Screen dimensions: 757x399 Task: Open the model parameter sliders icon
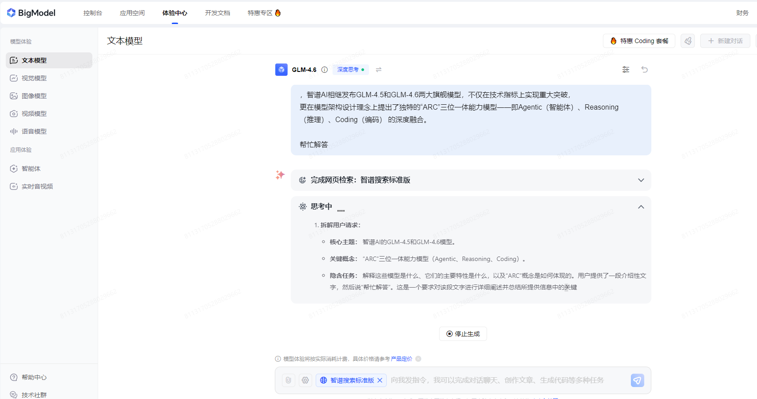tap(626, 69)
